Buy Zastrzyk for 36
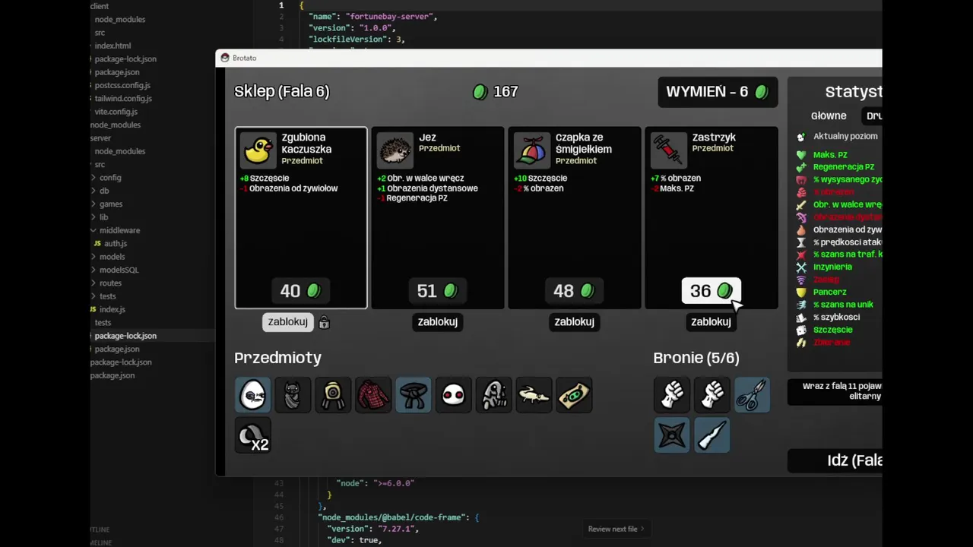This screenshot has width=973, height=547. (x=712, y=291)
